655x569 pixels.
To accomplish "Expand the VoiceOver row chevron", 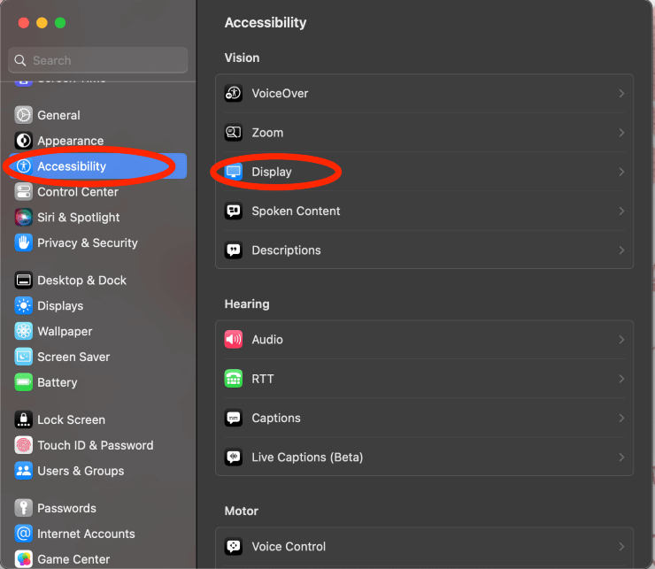I will (x=621, y=93).
